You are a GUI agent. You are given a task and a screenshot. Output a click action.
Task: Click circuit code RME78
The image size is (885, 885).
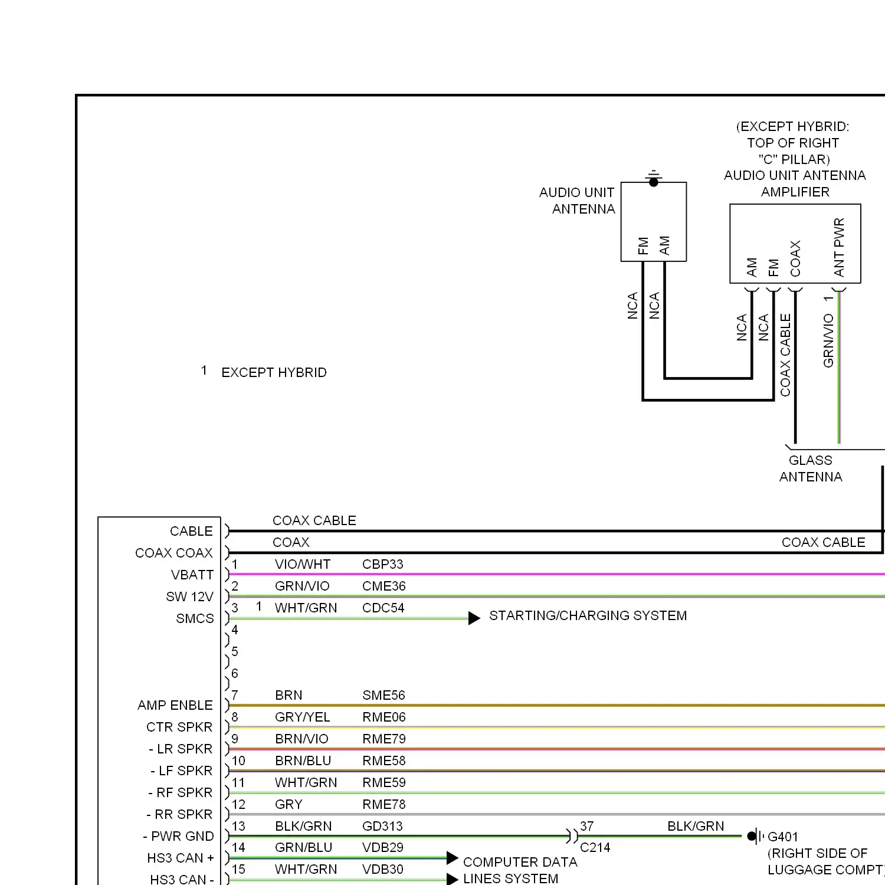coord(384,804)
